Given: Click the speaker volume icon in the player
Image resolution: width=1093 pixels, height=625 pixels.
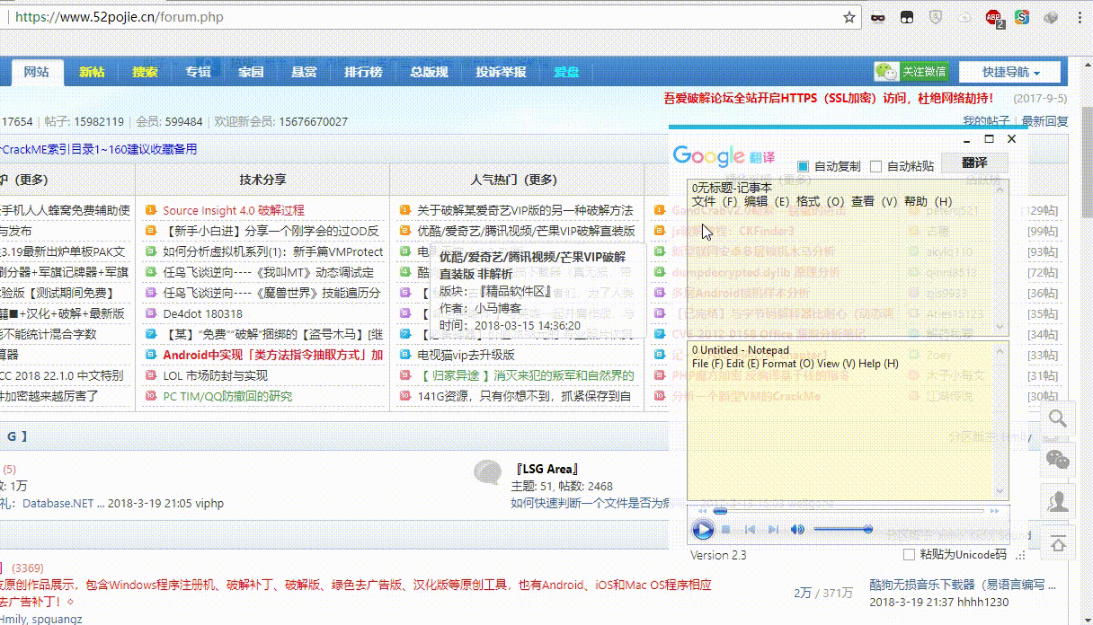Looking at the screenshot, I should pyautogui.click(x=797, y=530).
